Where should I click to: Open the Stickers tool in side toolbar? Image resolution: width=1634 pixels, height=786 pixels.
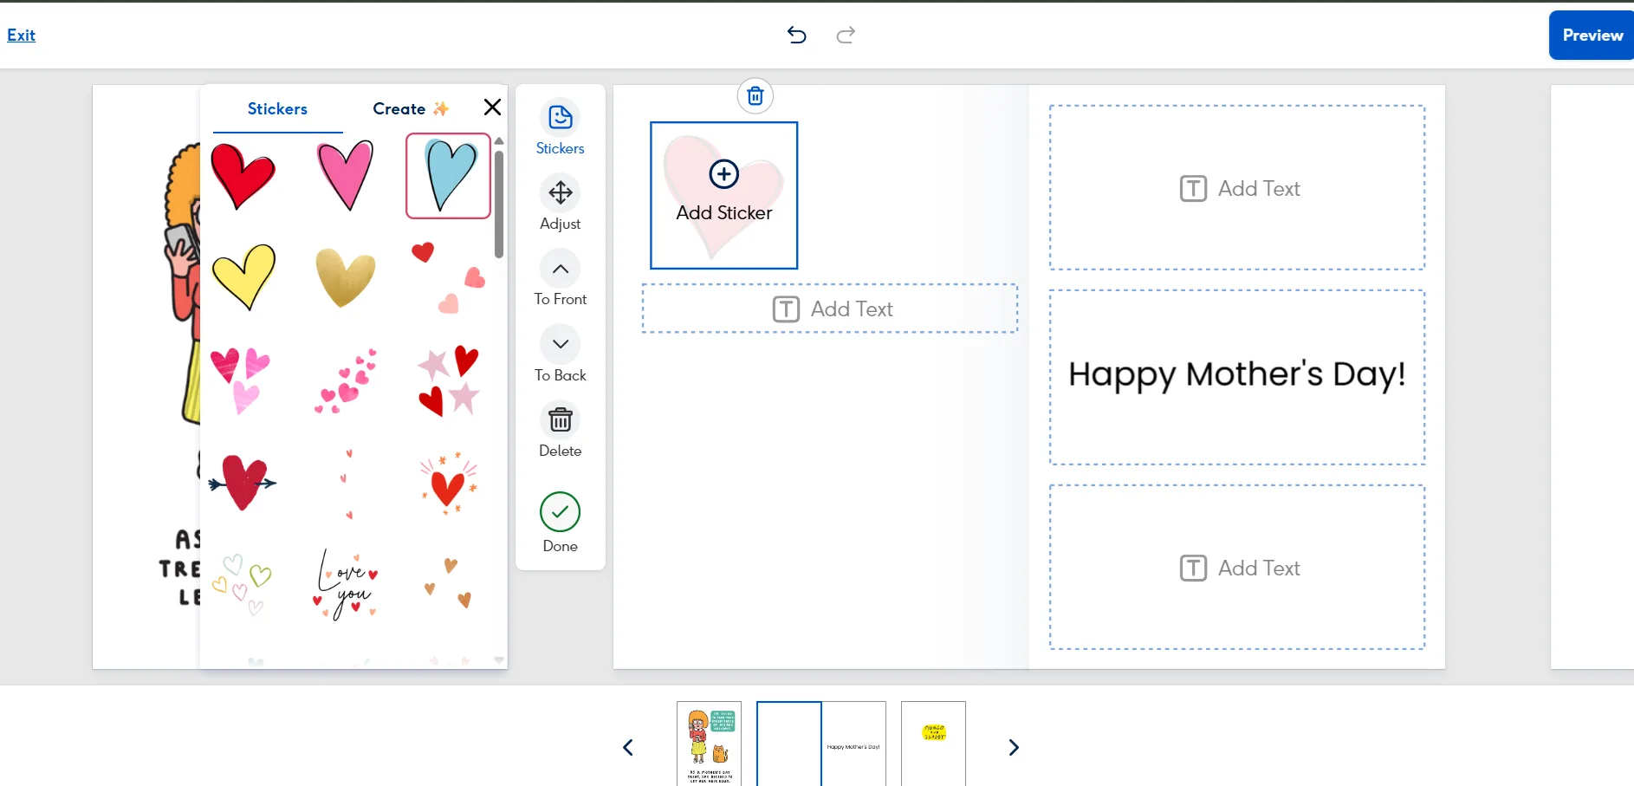(x=561, y=127)
